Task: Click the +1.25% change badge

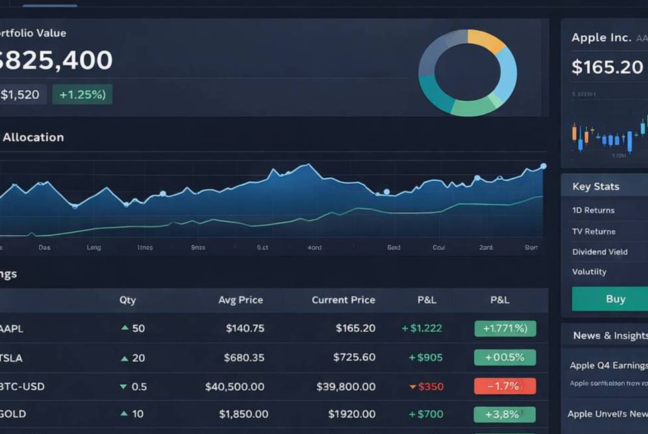Action: pos(82,94)
